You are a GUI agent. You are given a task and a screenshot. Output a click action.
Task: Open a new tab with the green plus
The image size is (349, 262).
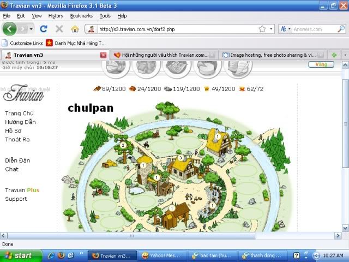pyautogui.click(x=334, y=55)
